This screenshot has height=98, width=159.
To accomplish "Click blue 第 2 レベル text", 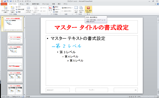I will point(68,46).
